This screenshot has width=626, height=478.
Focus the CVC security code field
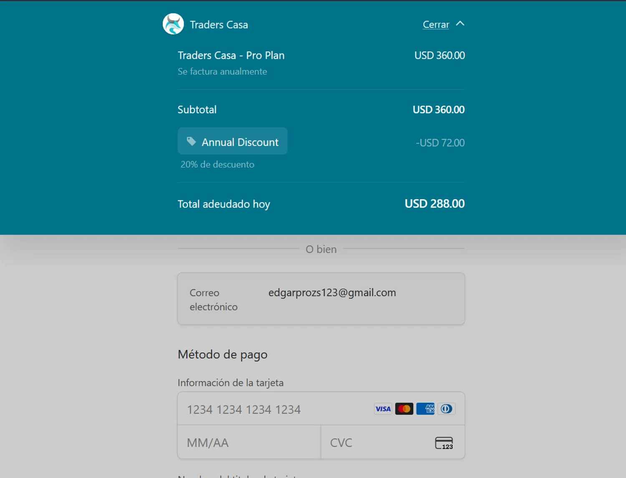click(393, 442)
